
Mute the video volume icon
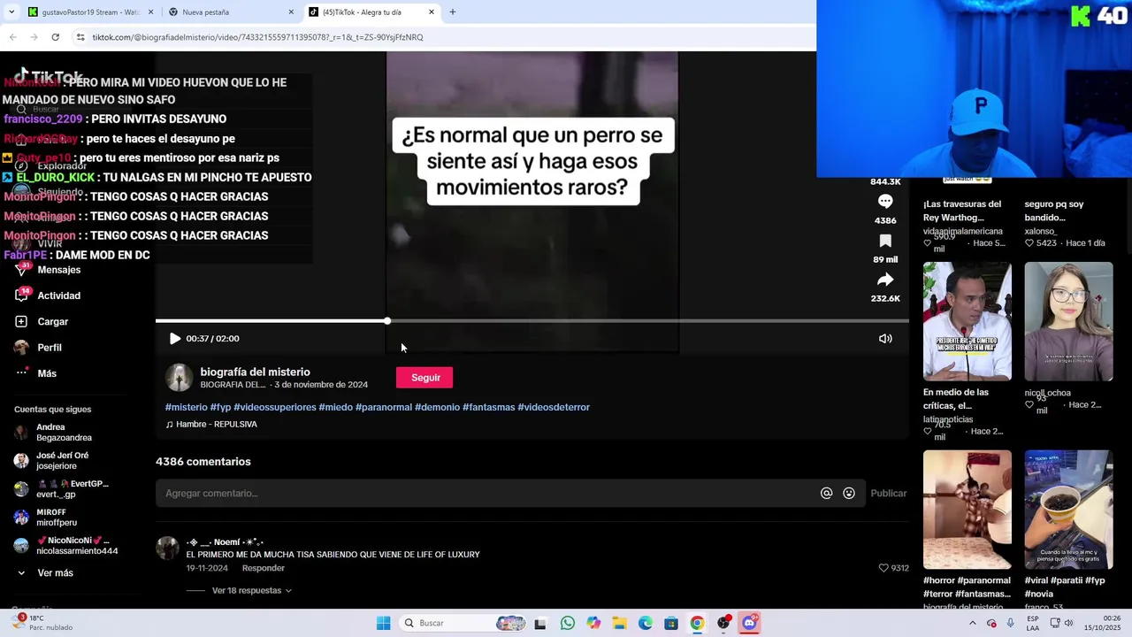[885, 339]
